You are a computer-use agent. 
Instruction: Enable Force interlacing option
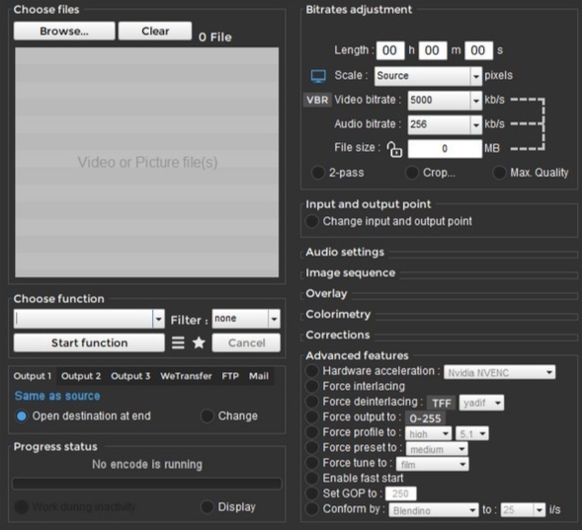[x=311, y=386]
